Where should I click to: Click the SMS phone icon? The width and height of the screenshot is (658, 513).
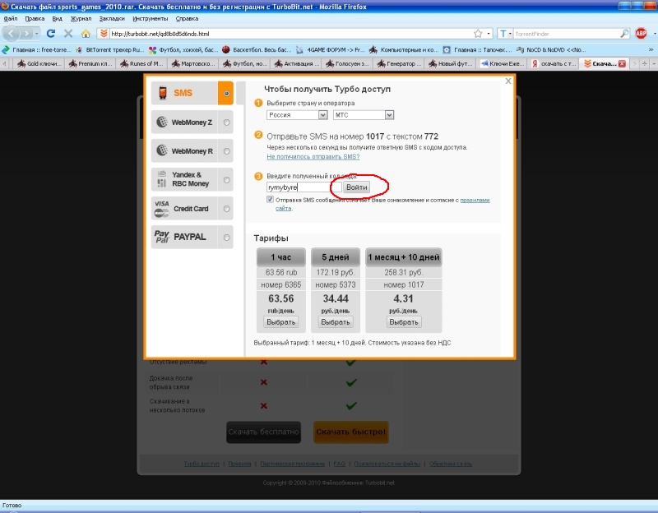[x=163, y=93]
